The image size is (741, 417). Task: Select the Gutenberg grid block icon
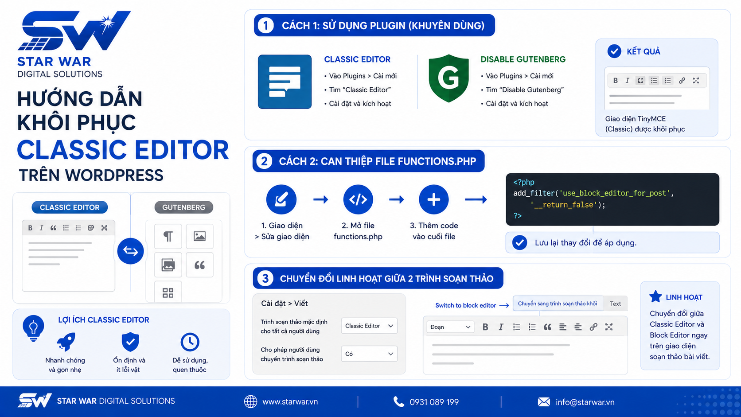(x=168, y=292)
